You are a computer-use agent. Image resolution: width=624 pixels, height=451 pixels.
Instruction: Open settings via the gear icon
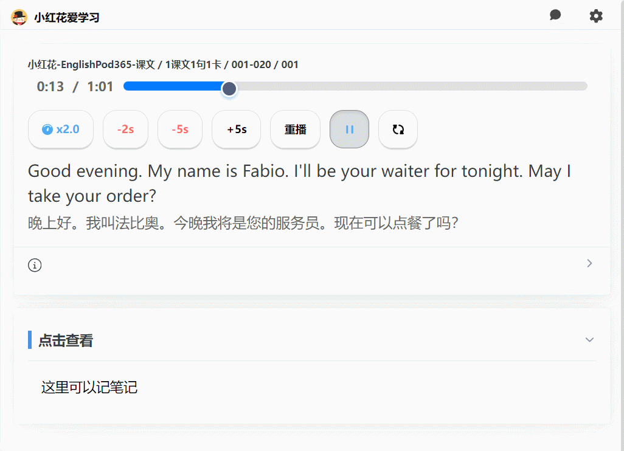596,16
